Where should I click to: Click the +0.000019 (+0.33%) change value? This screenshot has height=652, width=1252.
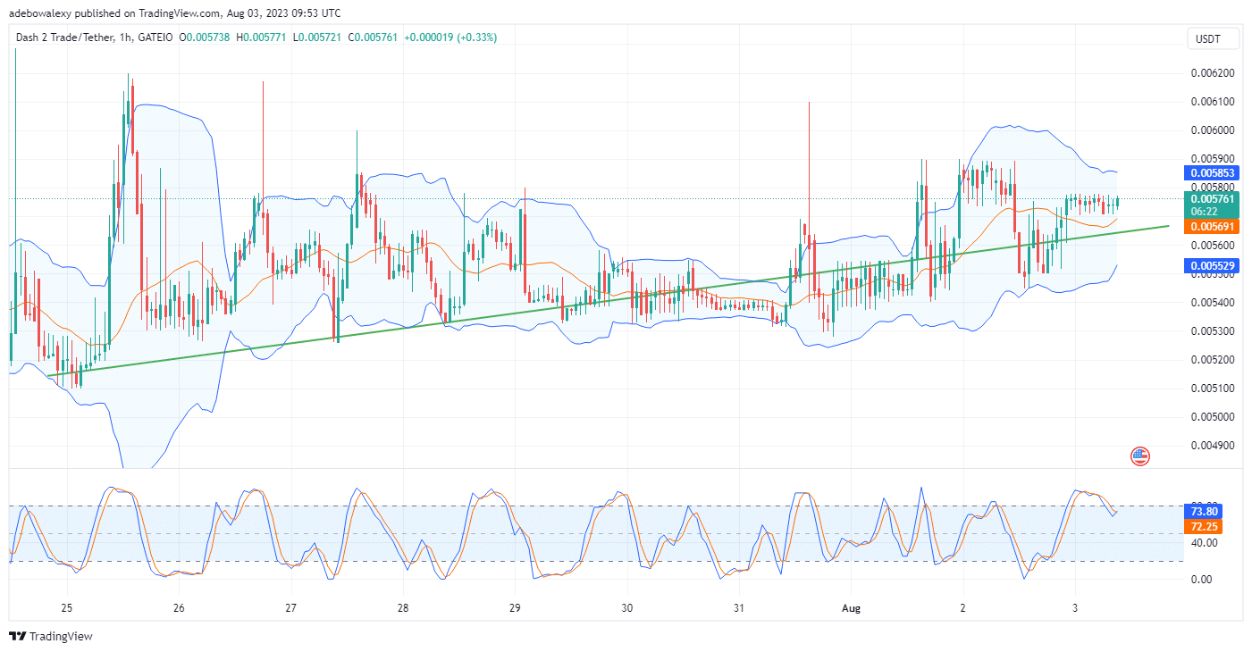450,38
